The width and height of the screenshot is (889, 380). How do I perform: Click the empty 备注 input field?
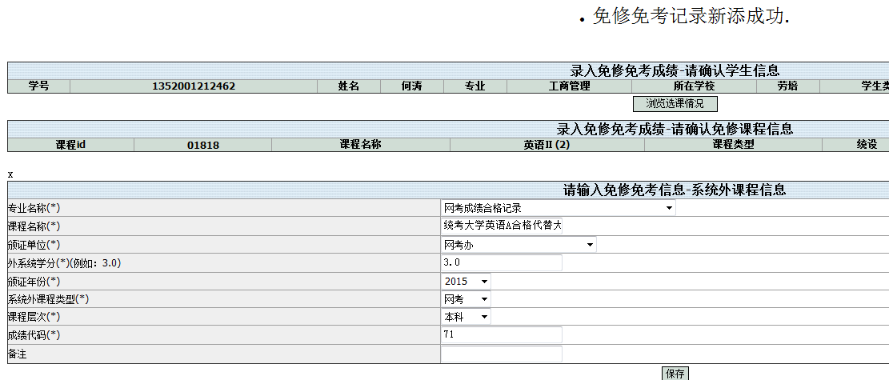click(502, 354)
